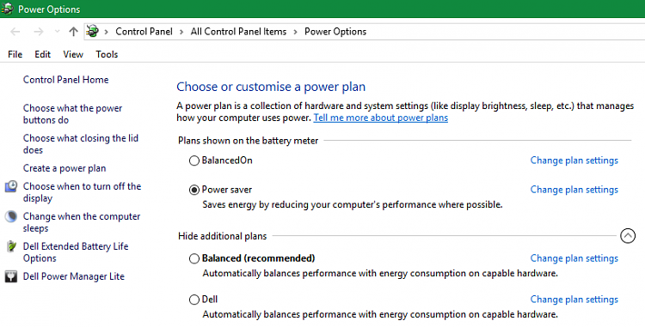Change plan settings for Power saver
Viewport: 645px width, 327px height.
[574, 190]
